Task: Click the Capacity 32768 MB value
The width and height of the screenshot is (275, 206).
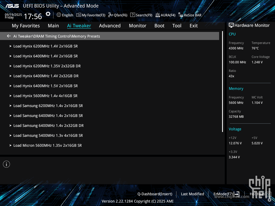Action: [236, 117]
